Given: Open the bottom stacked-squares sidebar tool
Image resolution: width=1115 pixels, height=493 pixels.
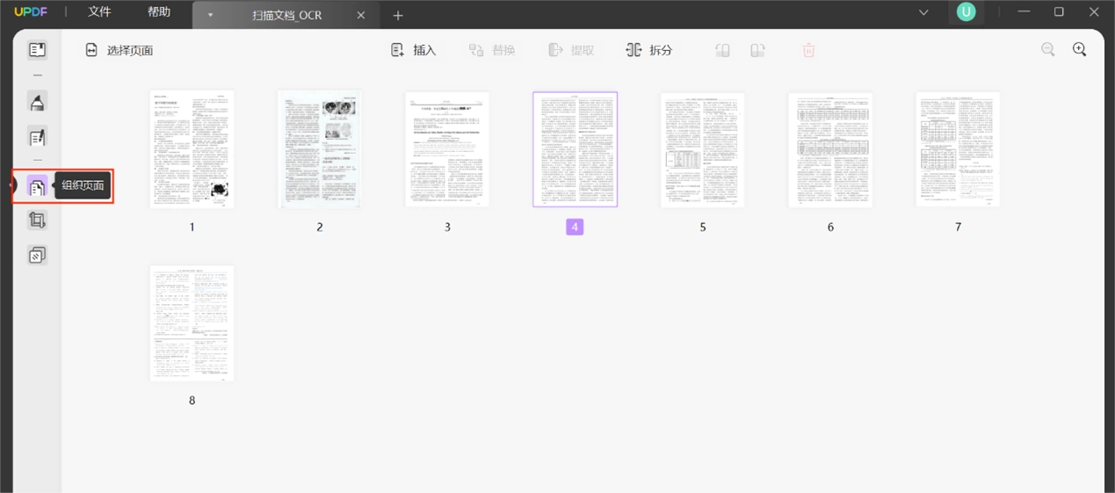Looking at the screenshot, I should tap(37, 256).
